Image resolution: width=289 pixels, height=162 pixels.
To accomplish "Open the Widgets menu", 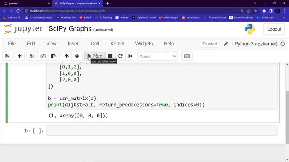I will click(144, 44).
